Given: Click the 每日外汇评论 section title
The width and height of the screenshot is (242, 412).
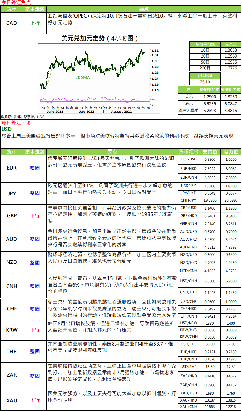Looking at the screenshot, I should click(16, 123).
